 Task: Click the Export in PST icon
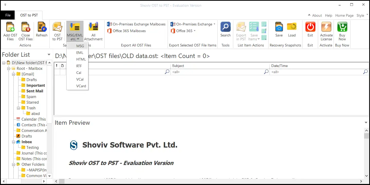[x=241, y=27]
